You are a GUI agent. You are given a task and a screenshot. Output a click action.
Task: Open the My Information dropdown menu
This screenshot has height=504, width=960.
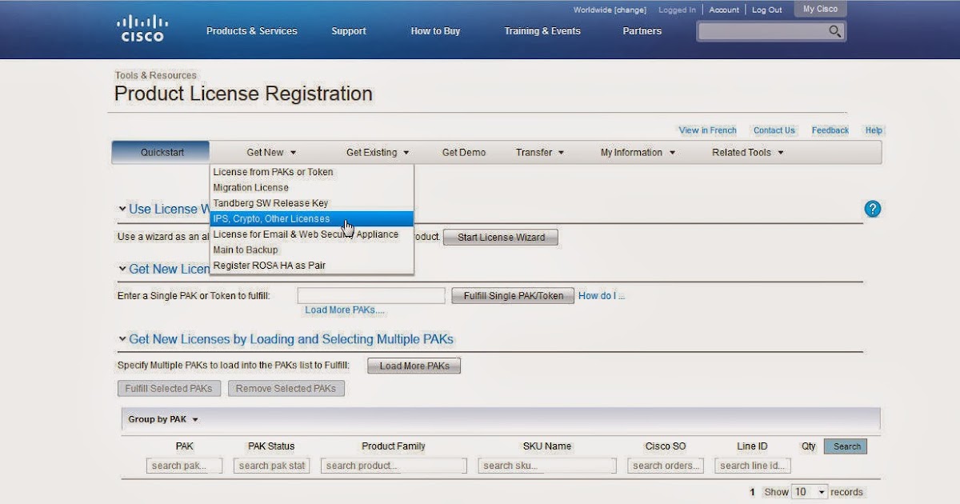coord(638,152)
